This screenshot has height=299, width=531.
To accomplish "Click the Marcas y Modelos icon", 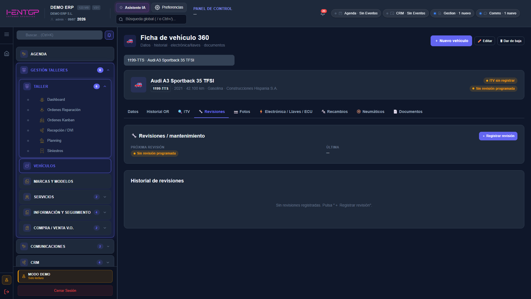I will [27, 181].
